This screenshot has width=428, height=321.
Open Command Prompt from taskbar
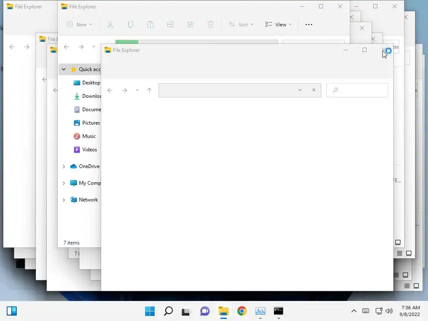[278, 311]
